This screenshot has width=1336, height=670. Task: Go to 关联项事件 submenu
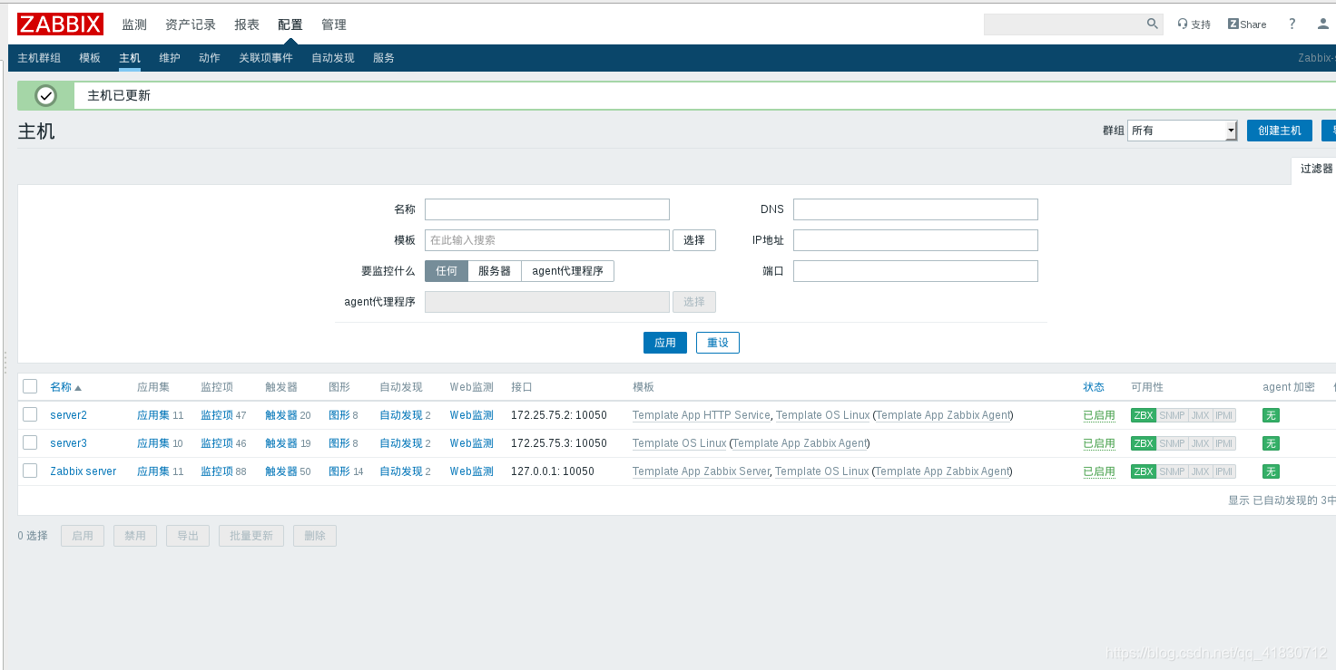point(266,58)
